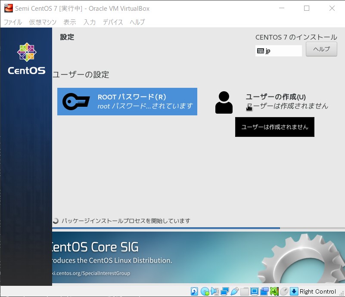Click the ヘルプ button in the installer
The width and height of the screenshot is (345, 297).
[x=321, y=49]
